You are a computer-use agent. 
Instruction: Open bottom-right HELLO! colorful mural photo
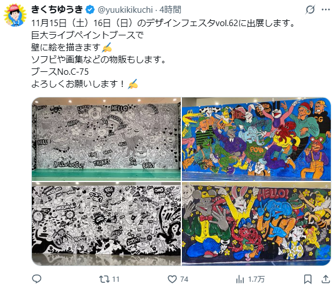point(257,224)
